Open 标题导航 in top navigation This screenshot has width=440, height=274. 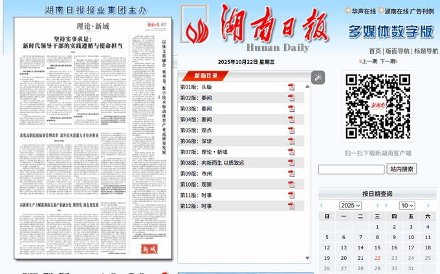click(x=426, y=51)
